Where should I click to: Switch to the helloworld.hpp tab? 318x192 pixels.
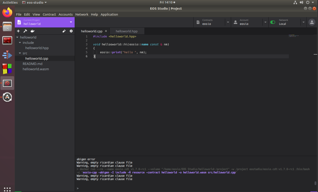coord(127,31)
